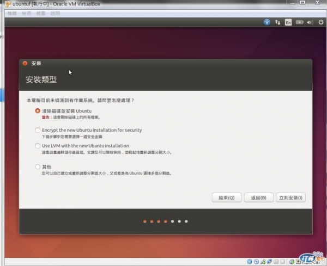This screenshot has height=266, width=327.
Task: Click the battery indicator in top panel
Action: pyautogui.click(x=299, y=22)
